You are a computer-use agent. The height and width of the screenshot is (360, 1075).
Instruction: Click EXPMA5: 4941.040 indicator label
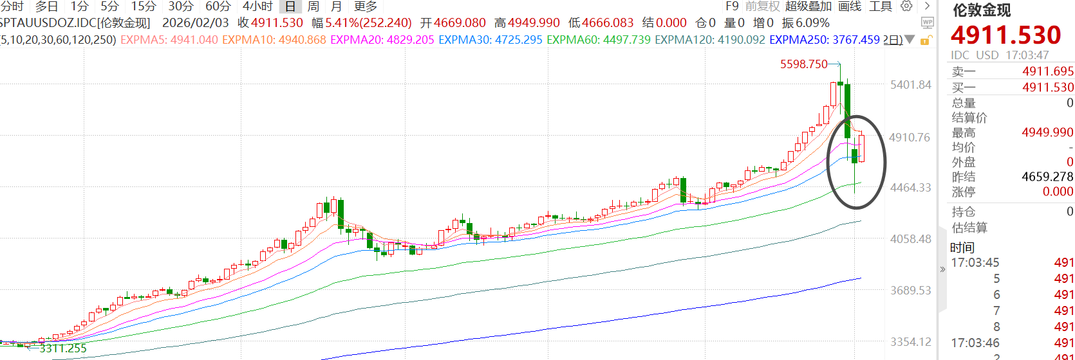click(169, 40)
